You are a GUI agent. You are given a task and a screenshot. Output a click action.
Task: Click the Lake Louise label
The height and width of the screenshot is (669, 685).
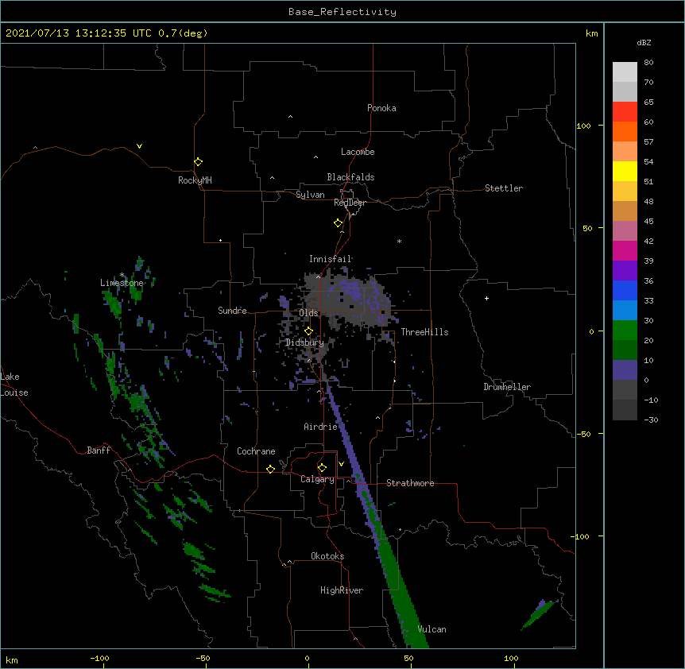[14, 385]
